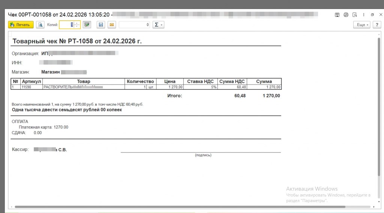
Task: Open help with the question mark button
Action: tap(376, 25)
